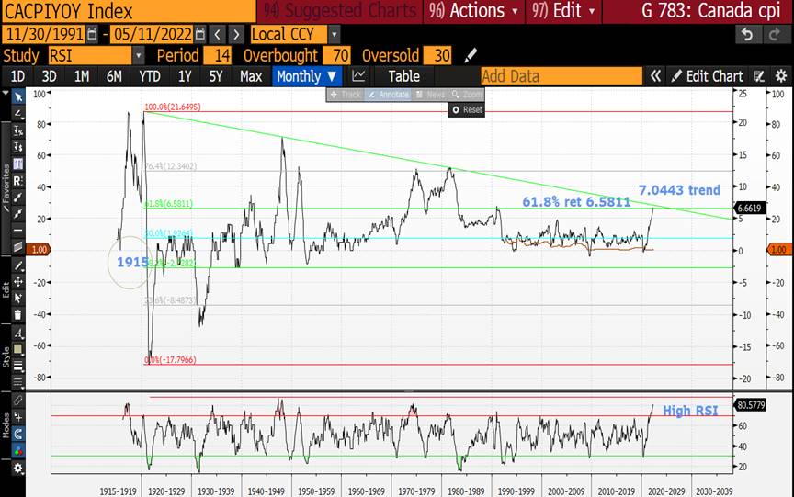
Task: Open Suggested Charts
Action: click(x=340, y=11)
